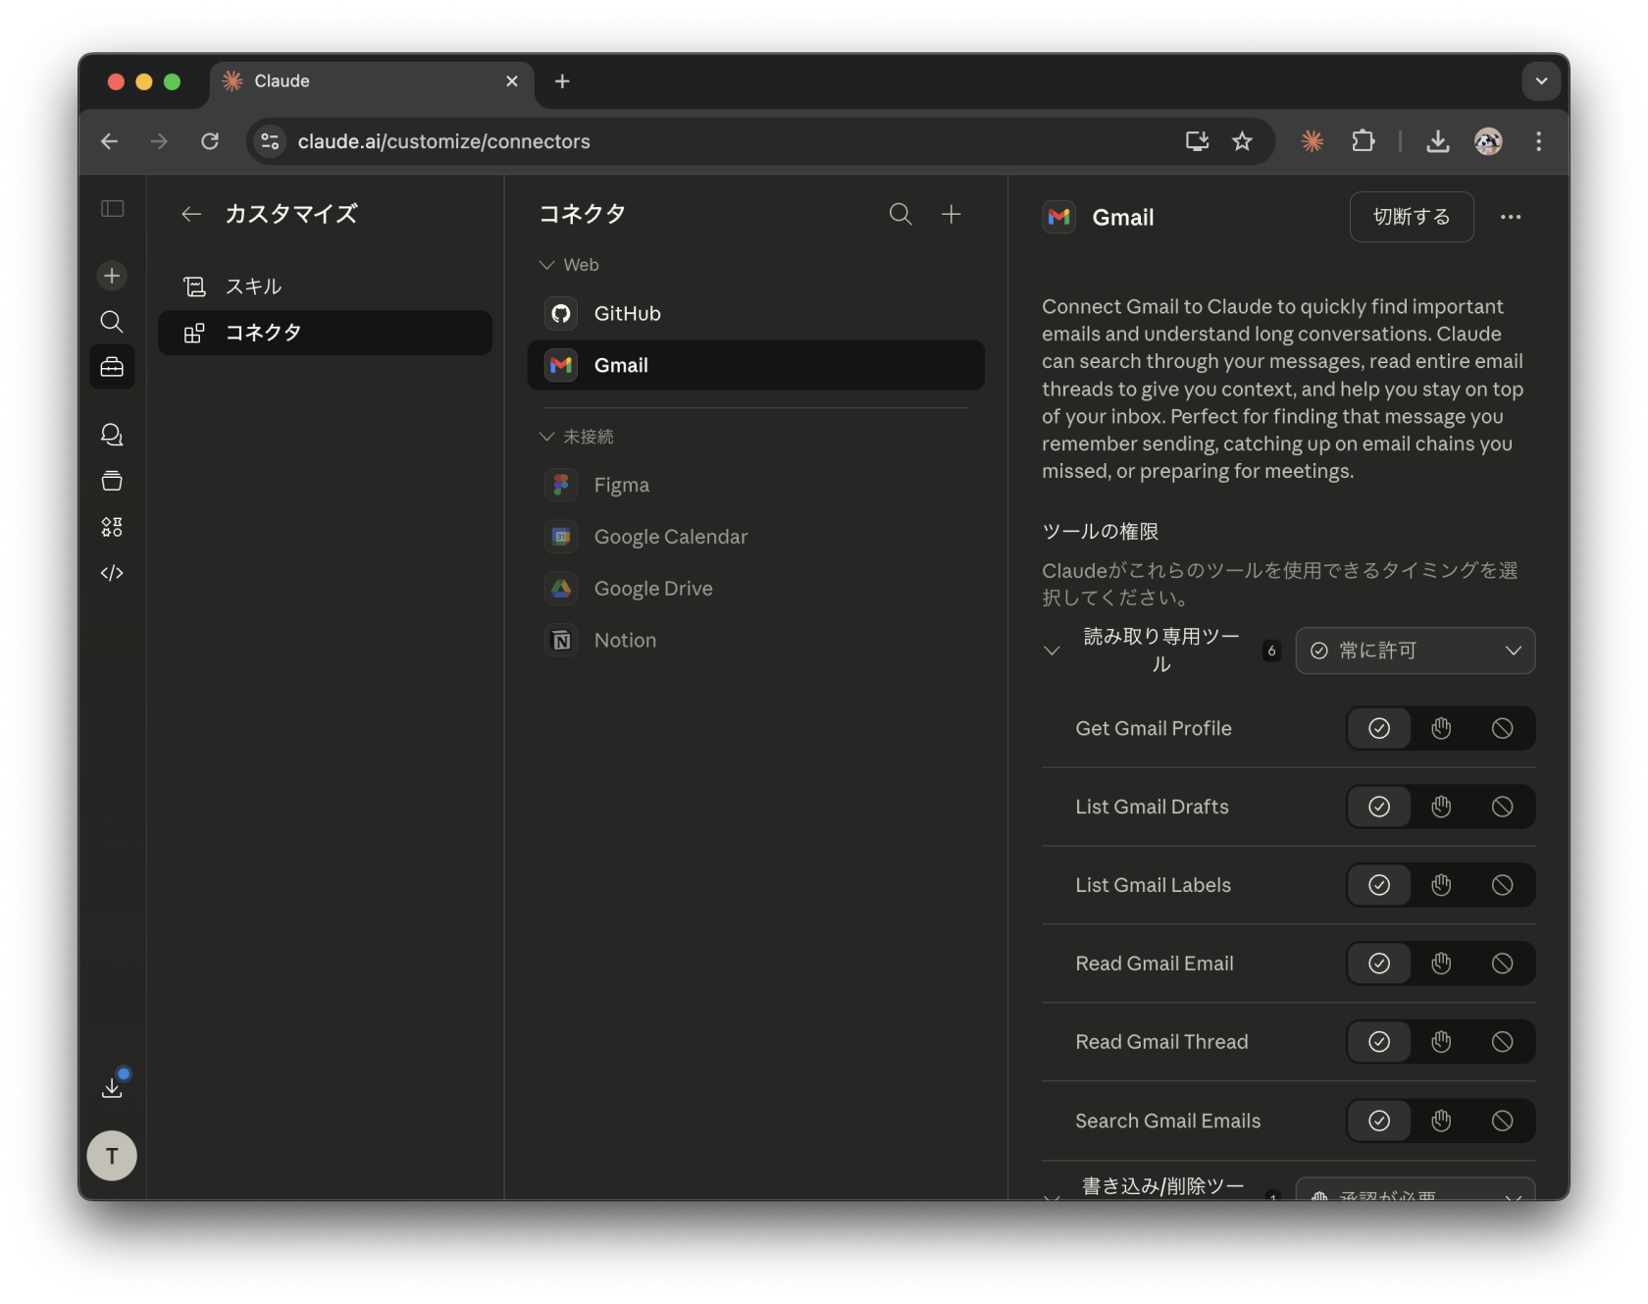Set List Gmail Drafts to require approval
Image resolution: width=1648 pixels, height=1304 pixels.
pos(1440,807)
